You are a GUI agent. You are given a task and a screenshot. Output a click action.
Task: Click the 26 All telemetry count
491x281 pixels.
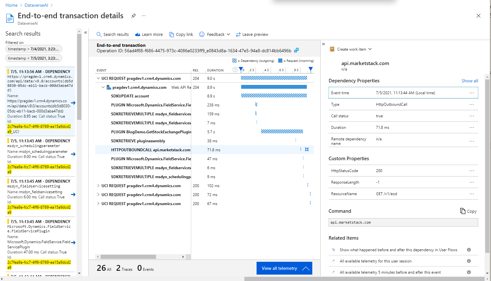pos(104,268)
